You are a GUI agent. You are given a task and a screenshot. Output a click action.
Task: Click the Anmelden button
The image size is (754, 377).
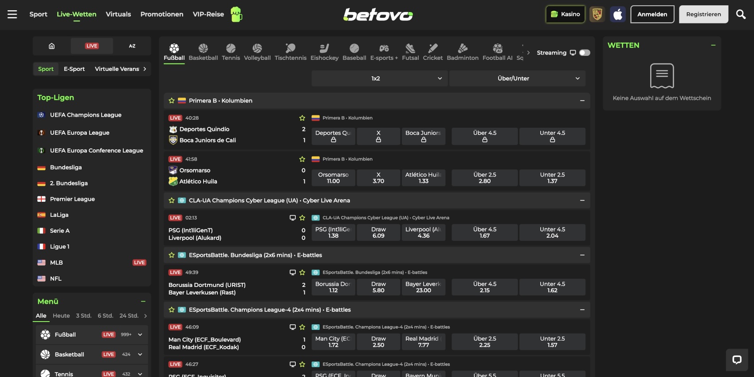pyautogui.click(x=652, y=14)
